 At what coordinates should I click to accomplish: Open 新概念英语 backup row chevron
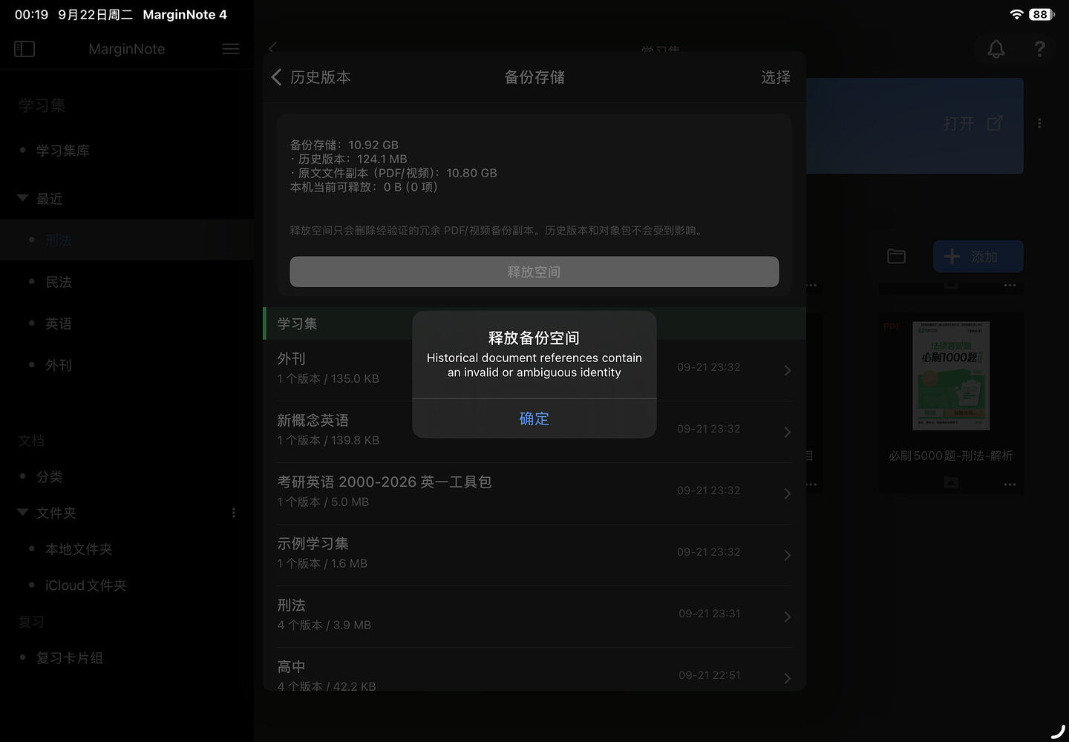click(x=788, y=432)
